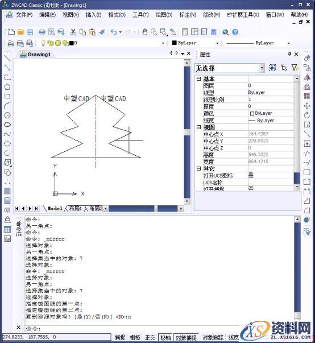Select the Revision cloud tool
The image size is (315, 343).
pos(7,125)
